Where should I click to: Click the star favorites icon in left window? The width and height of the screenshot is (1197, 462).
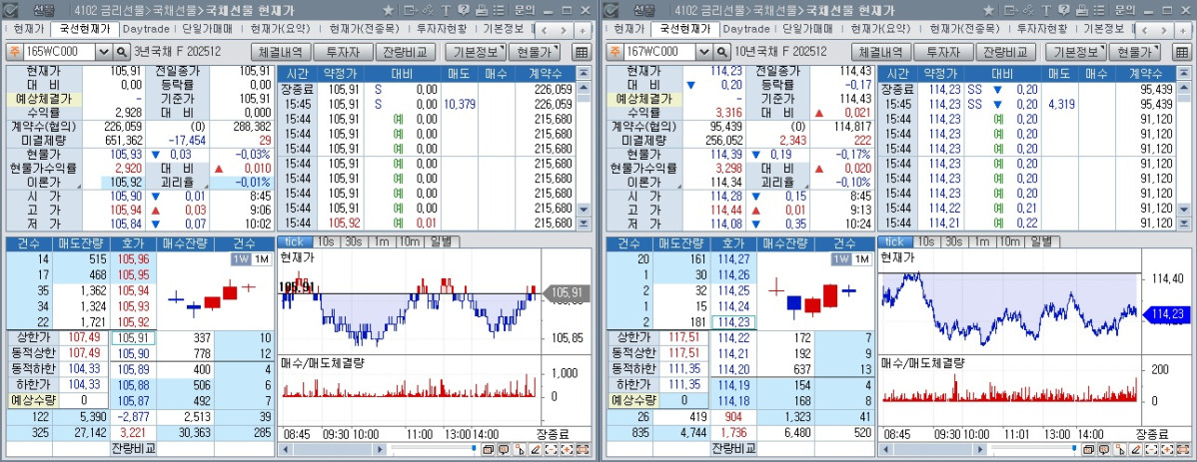[388, 9]
